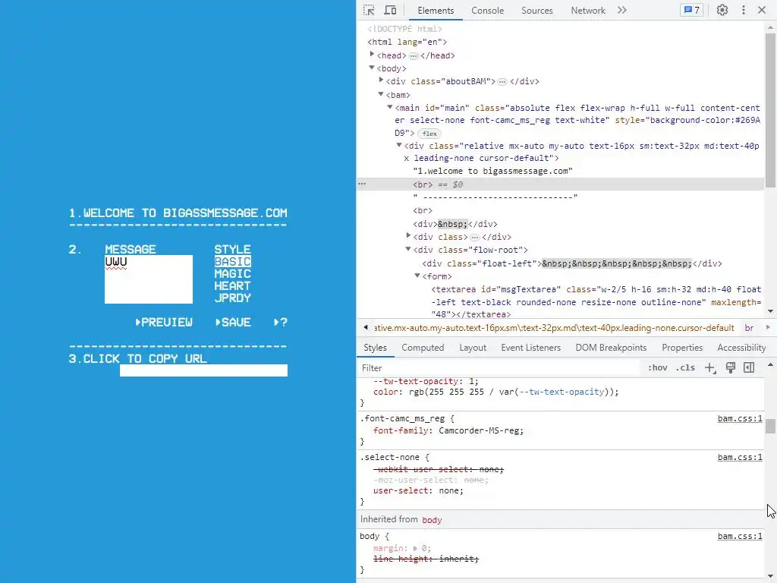Toggle the .cls classes button

tap(685, 368)
